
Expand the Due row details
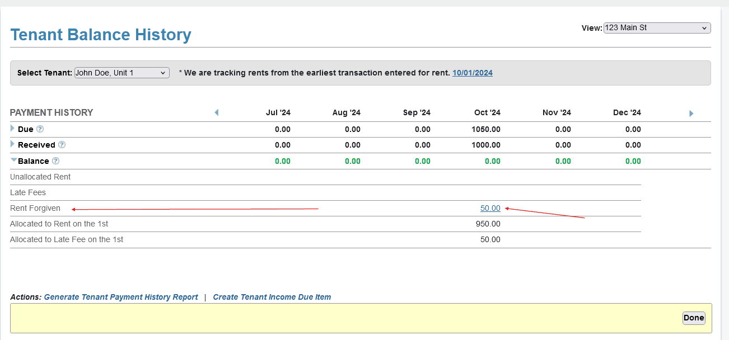[13, 129]
